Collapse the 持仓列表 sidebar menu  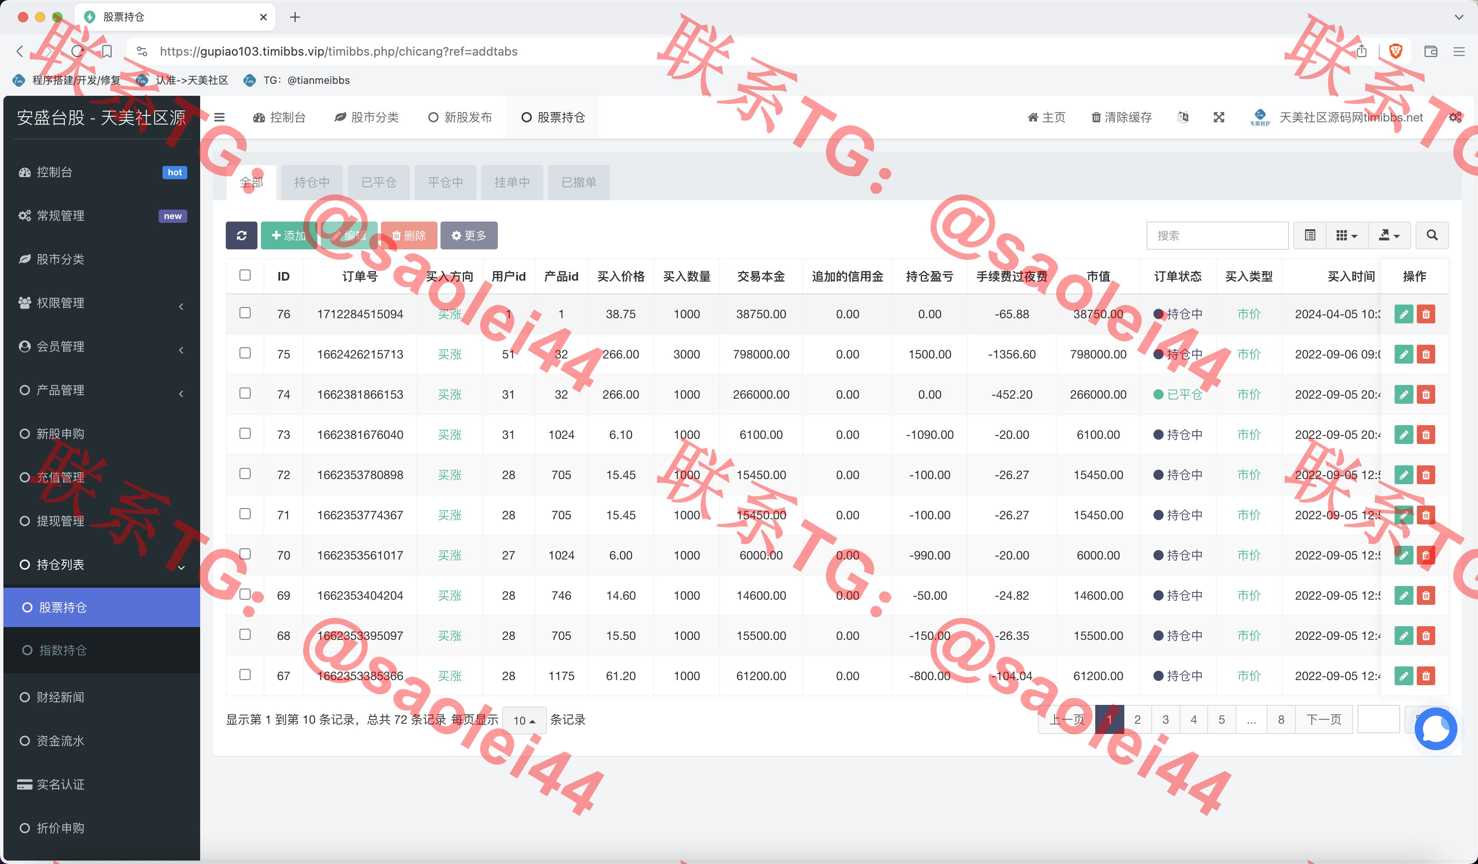(x=101, y=565)
